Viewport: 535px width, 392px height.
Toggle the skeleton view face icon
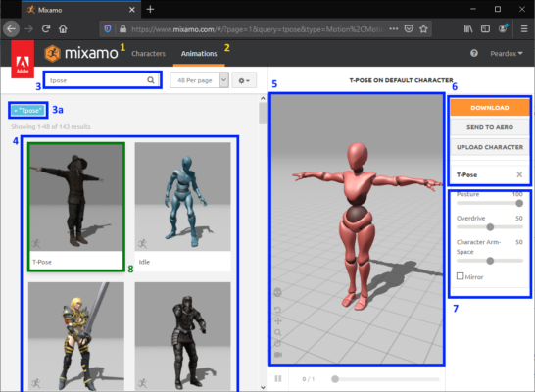click(277, 292)
